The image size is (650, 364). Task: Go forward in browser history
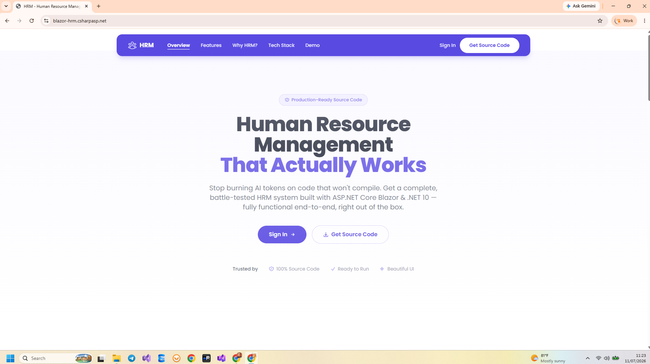tap(19, 21)
